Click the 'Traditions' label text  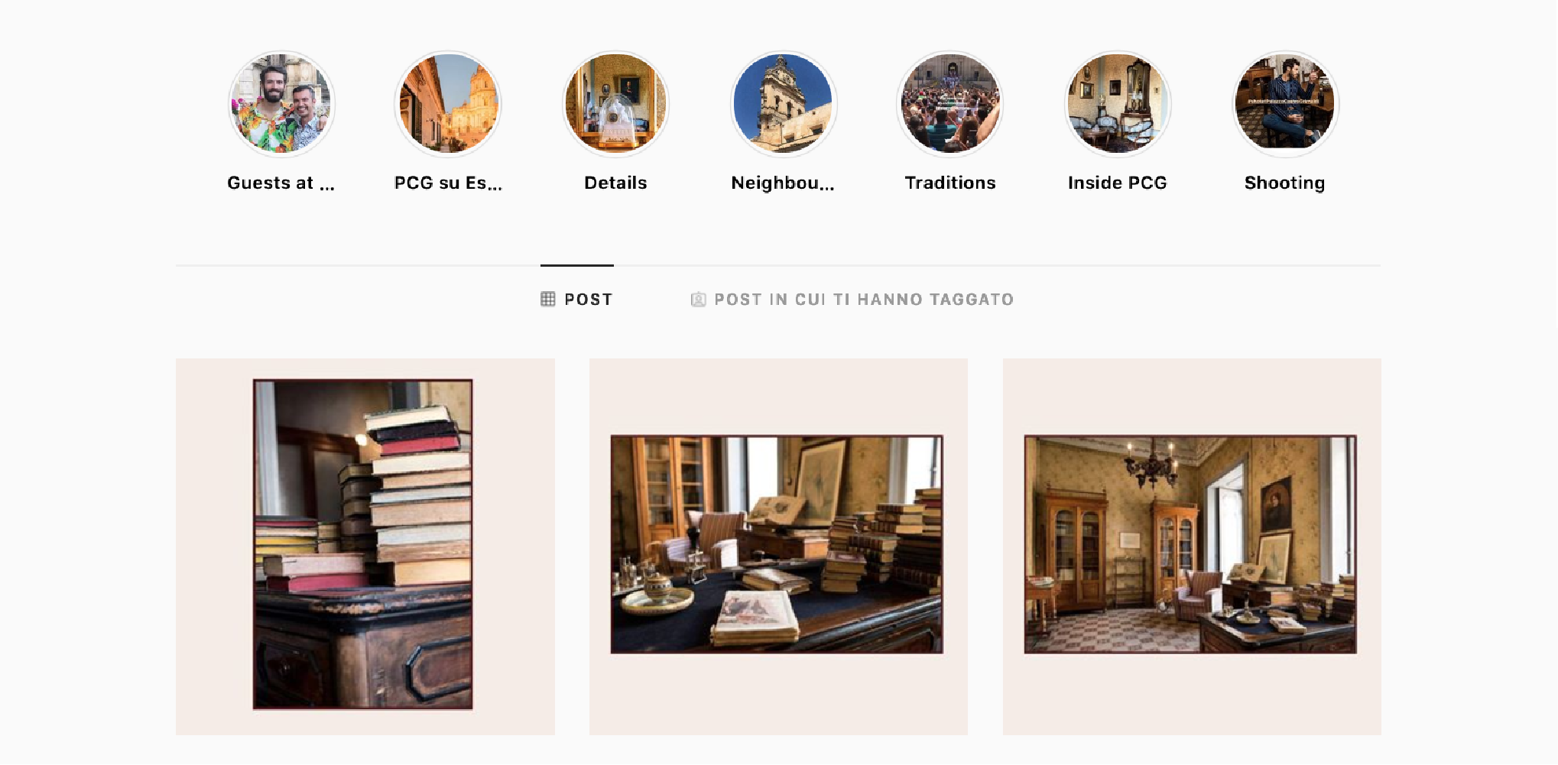(x=950, y=183)
